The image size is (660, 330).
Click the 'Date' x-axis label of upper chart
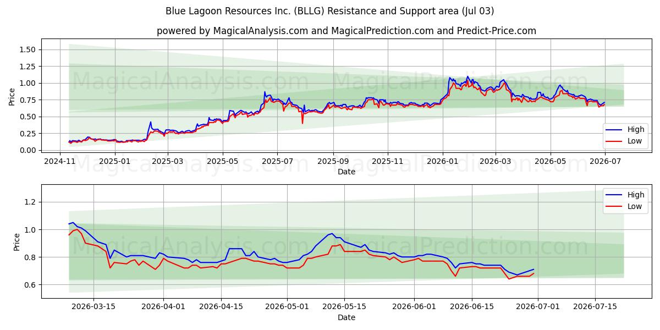(x=346, y=172)
